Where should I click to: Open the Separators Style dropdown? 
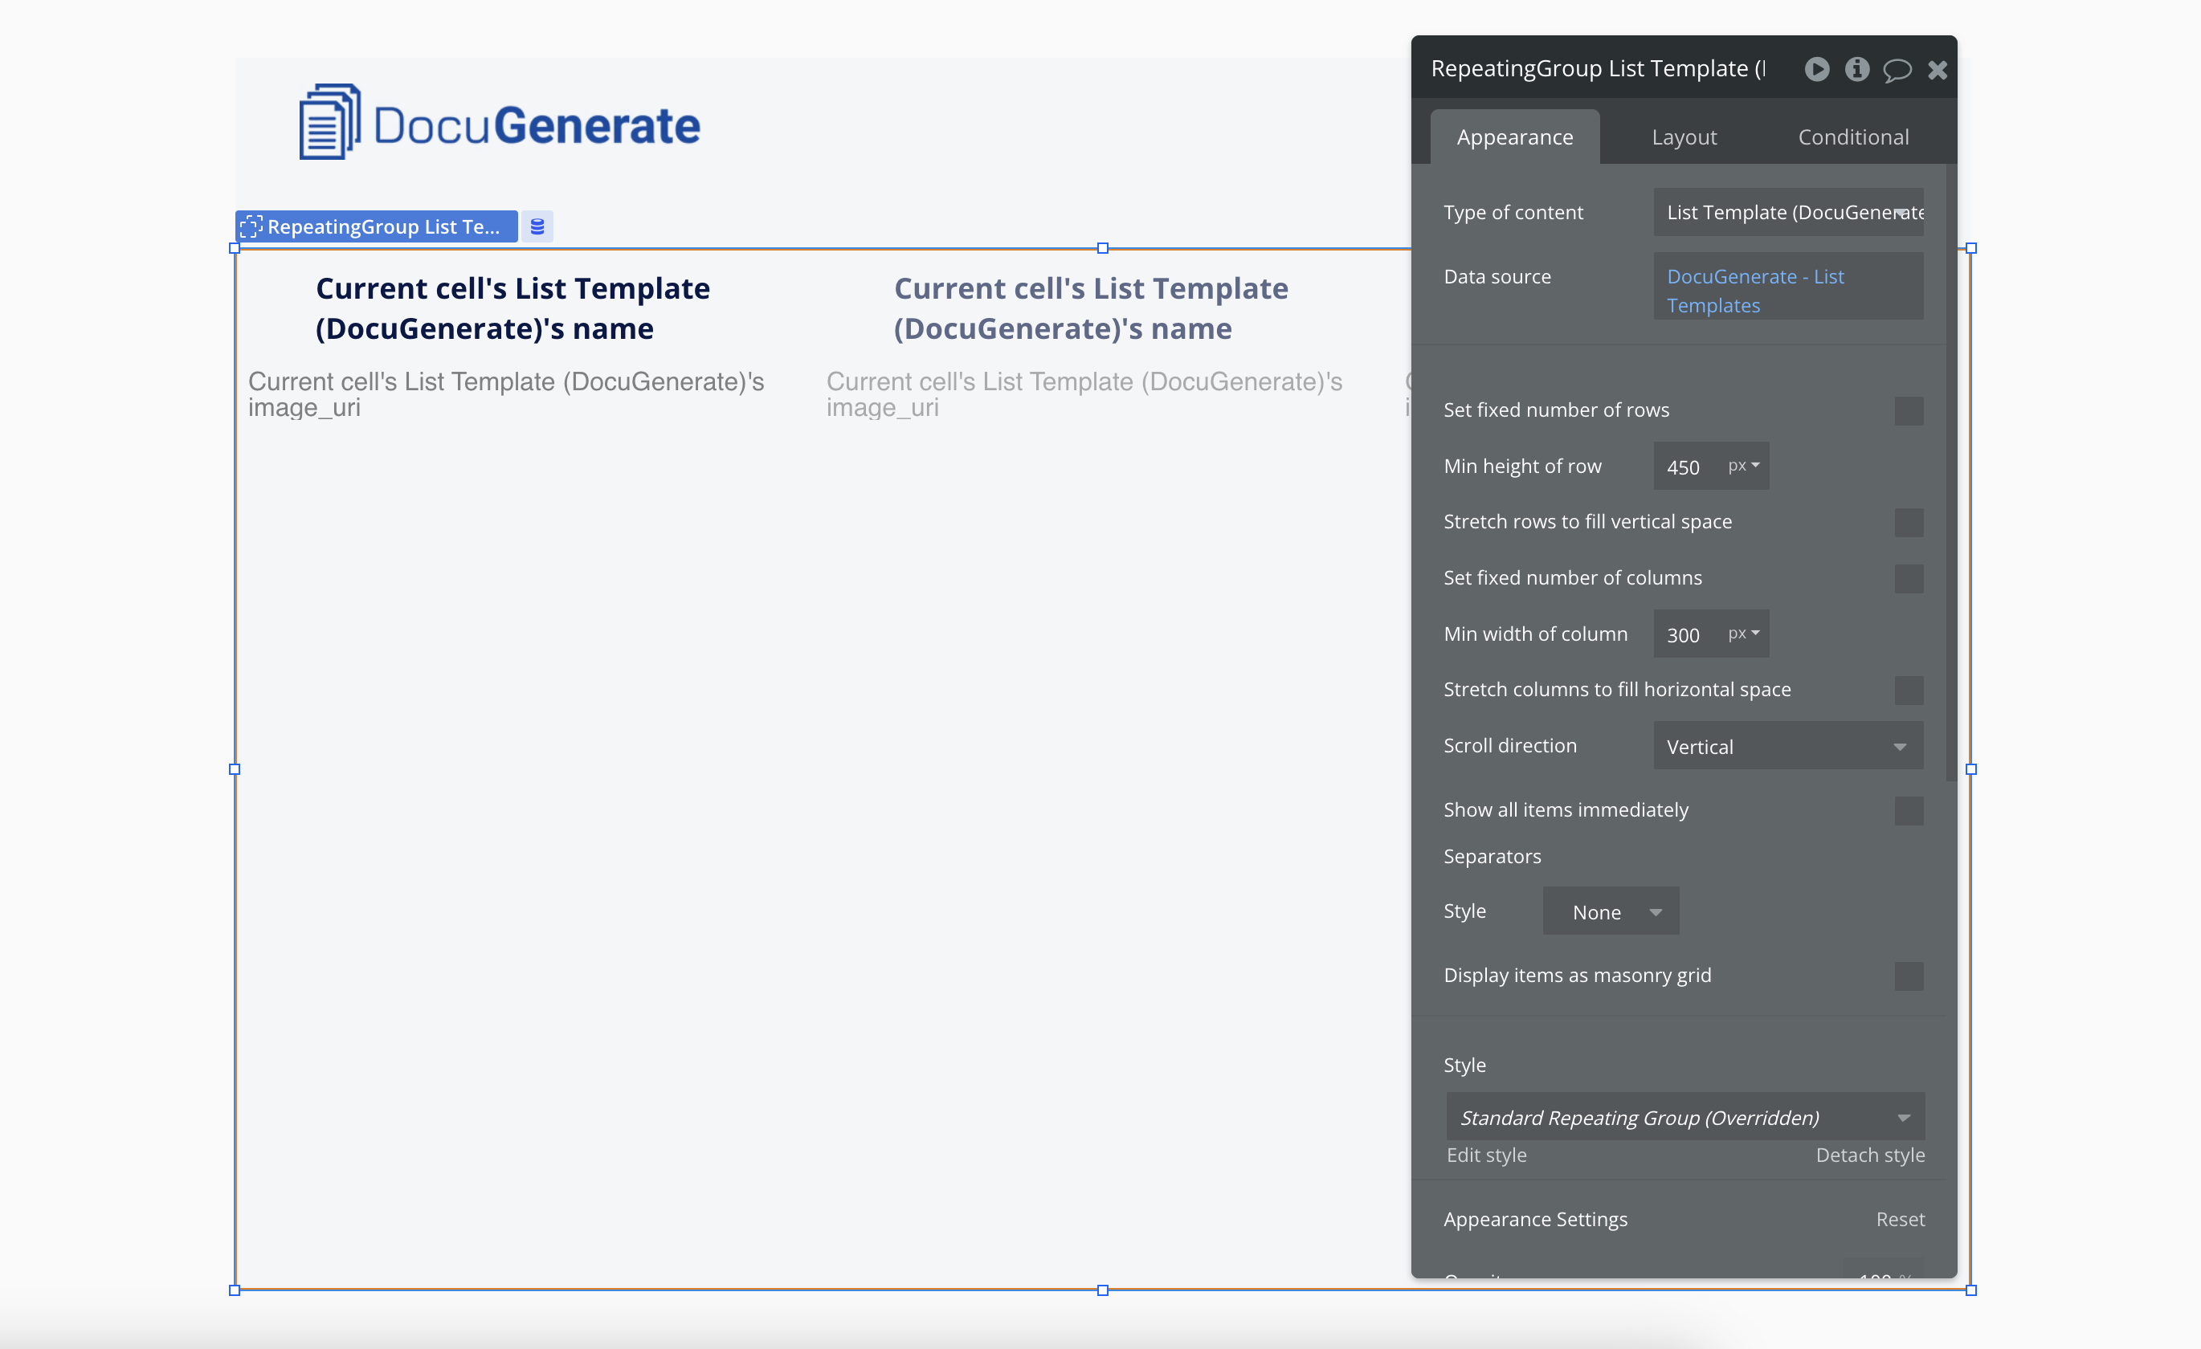coord(1610,911)
